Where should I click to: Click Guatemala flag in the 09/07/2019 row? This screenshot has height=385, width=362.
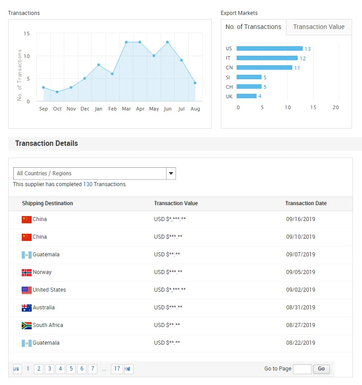26,255
